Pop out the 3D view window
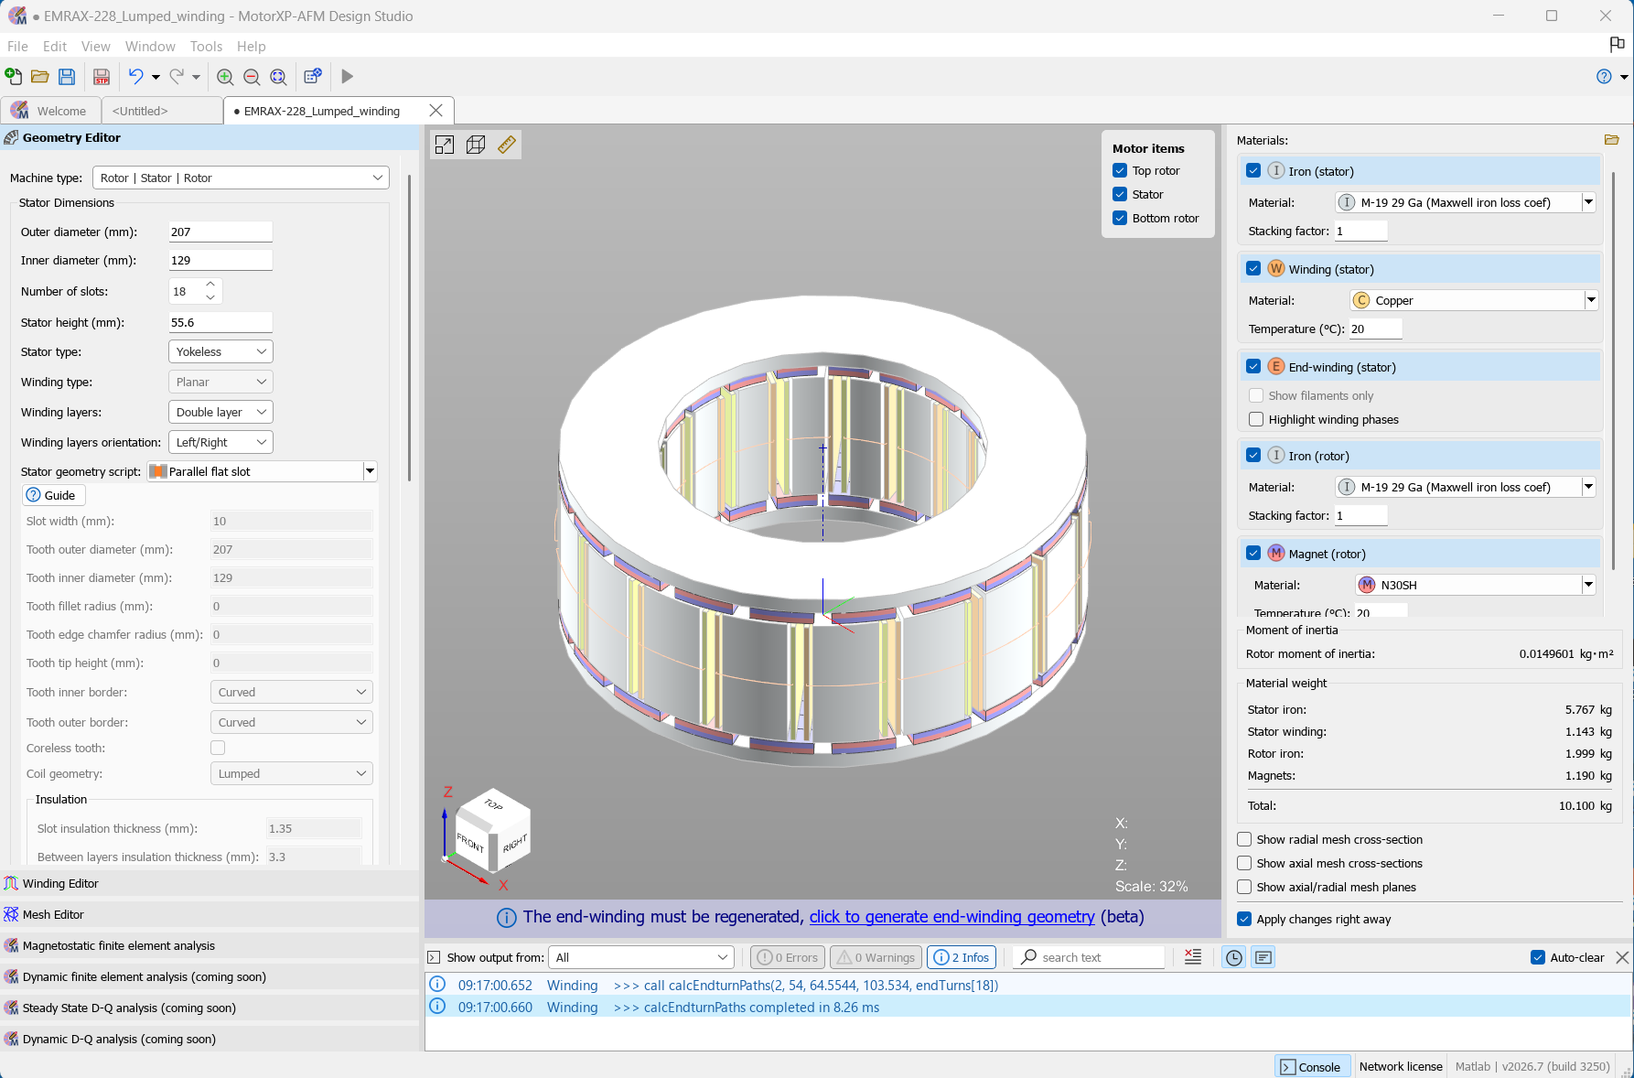This screenshot has width=1634, height=1078. click(x=445, y=145)
